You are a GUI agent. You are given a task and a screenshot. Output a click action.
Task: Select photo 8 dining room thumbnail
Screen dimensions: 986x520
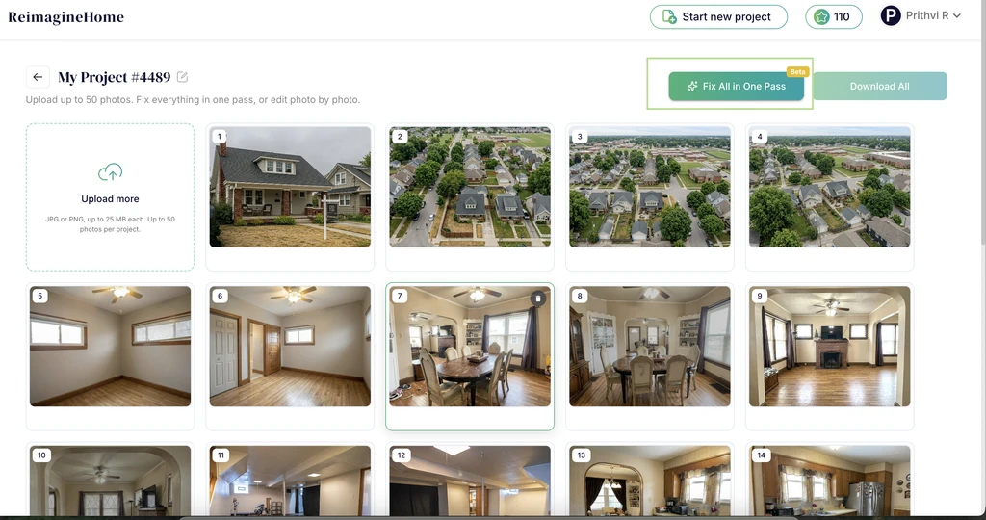pos(650,346)
